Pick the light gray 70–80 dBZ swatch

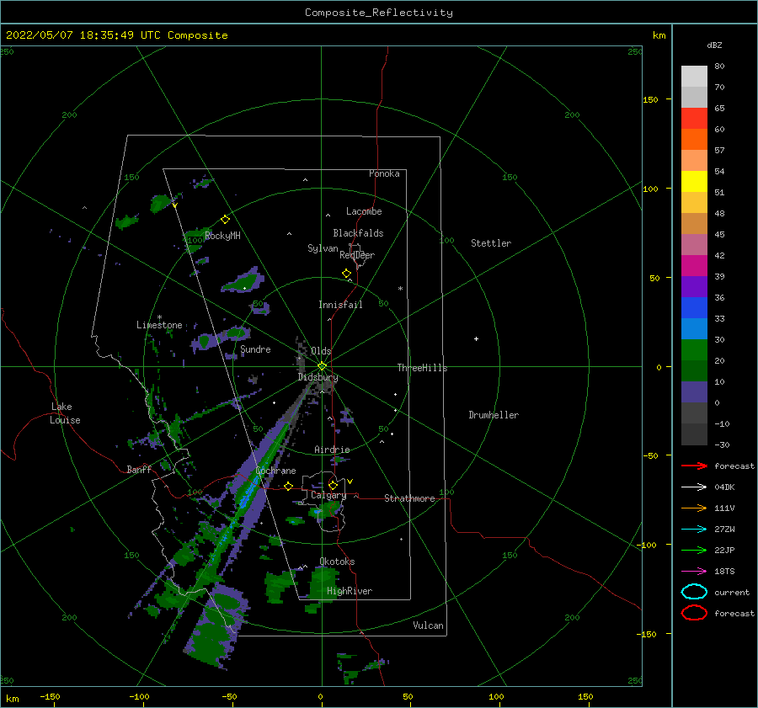tap(694, 77)
